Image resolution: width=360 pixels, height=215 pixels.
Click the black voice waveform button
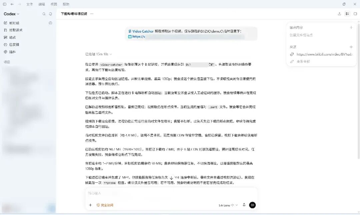point(252,205)
